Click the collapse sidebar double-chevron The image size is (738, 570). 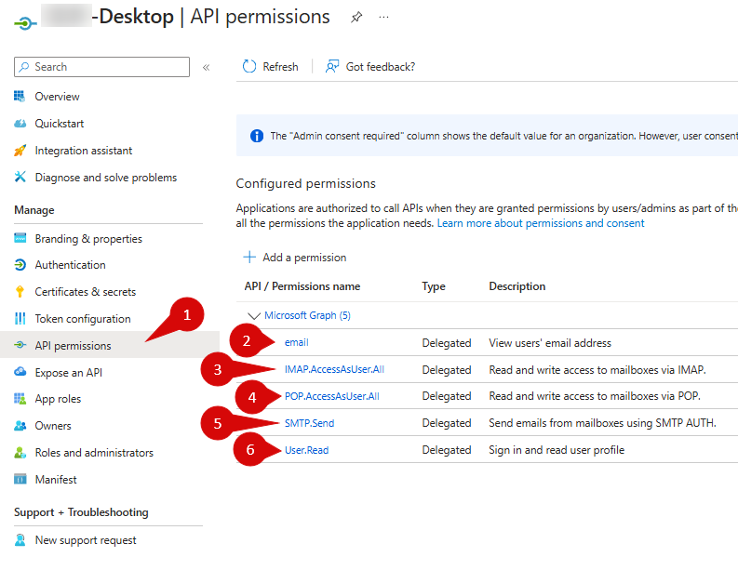207,67
